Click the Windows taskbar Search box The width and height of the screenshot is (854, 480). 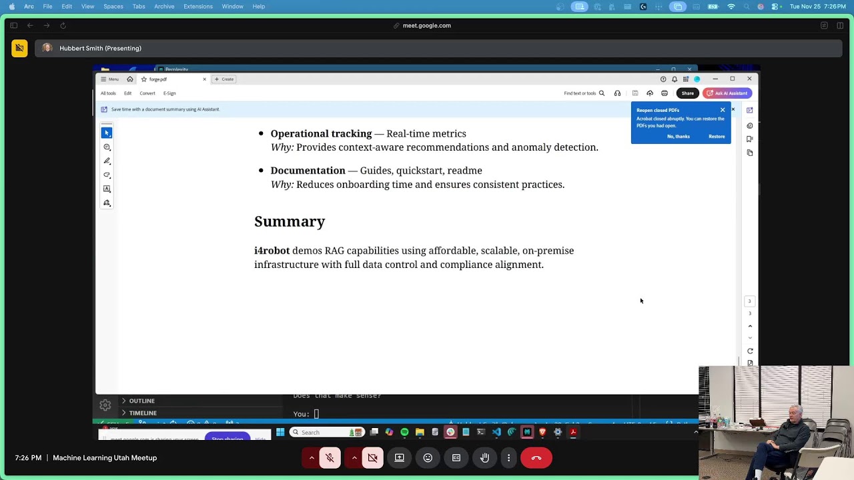click(x=326, y=433)
